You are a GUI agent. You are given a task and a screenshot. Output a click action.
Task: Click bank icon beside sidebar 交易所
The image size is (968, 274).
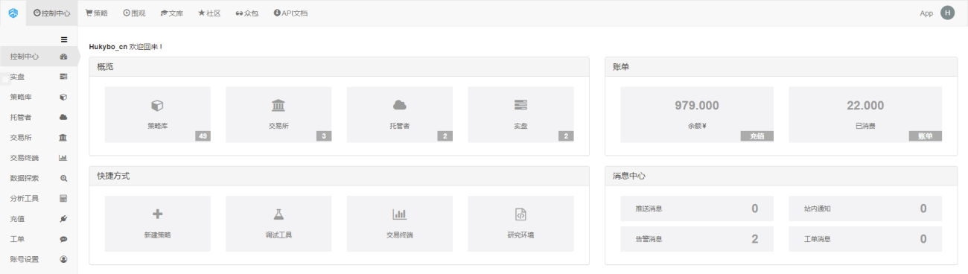64,138
